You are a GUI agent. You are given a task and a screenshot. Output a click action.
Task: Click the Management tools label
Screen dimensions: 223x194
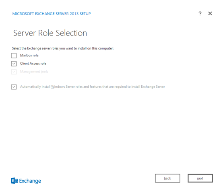[x=34, y=72]
